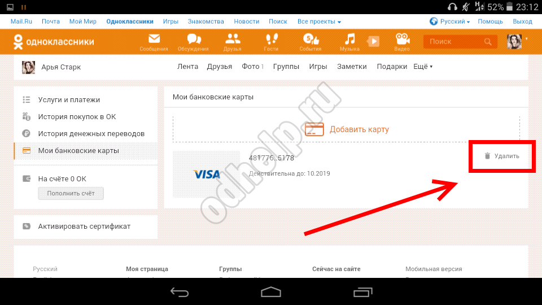Open История покупок в ОК

77,117
